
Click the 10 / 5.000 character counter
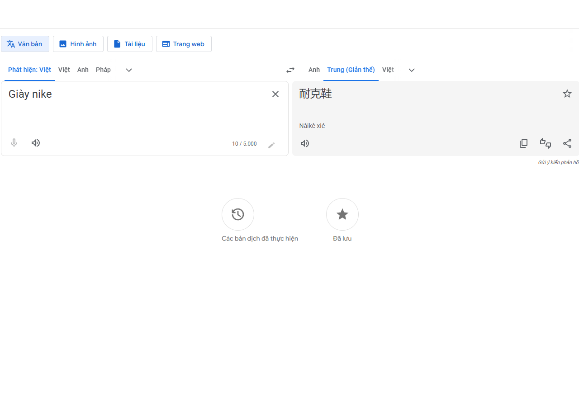[x=244, y=144]
